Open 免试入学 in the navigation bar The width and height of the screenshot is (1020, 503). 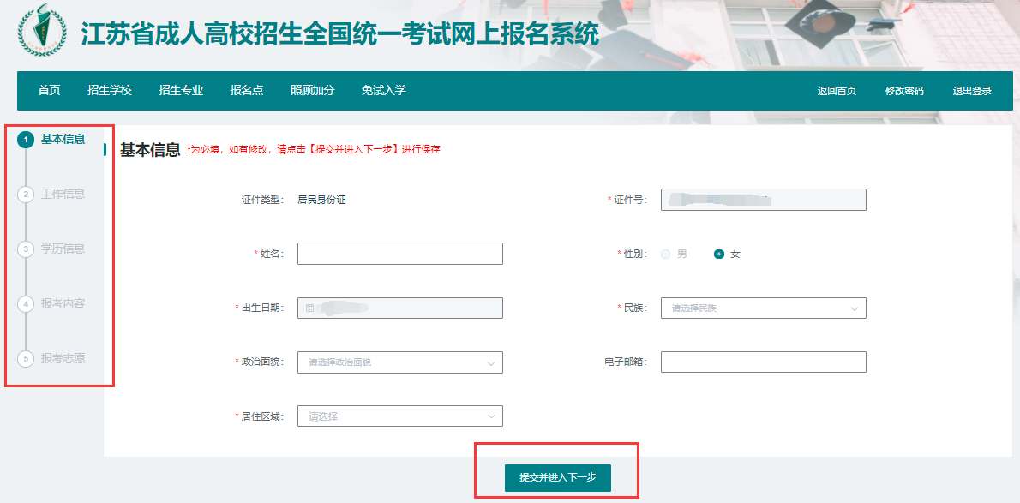[x=383, y=91]
